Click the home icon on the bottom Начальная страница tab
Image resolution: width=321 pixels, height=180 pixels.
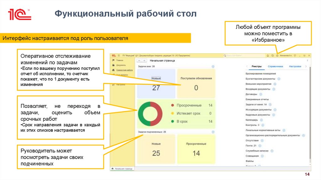pyautogui.click(x=113, y=168)
